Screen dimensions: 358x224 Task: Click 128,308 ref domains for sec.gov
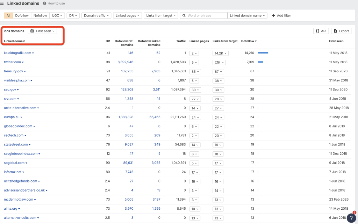(x=127, y=90)
